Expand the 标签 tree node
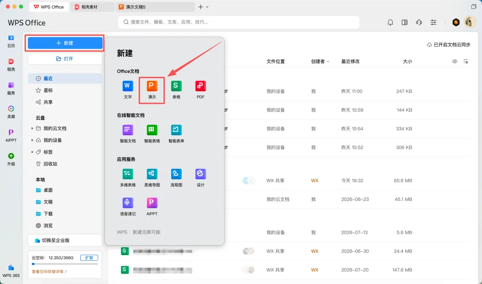 click(32, 152)
